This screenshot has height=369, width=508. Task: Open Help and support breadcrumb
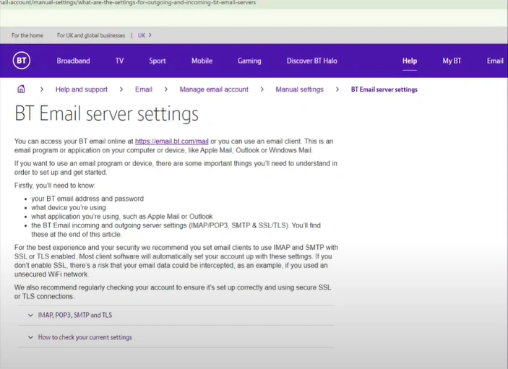(82, 90)
